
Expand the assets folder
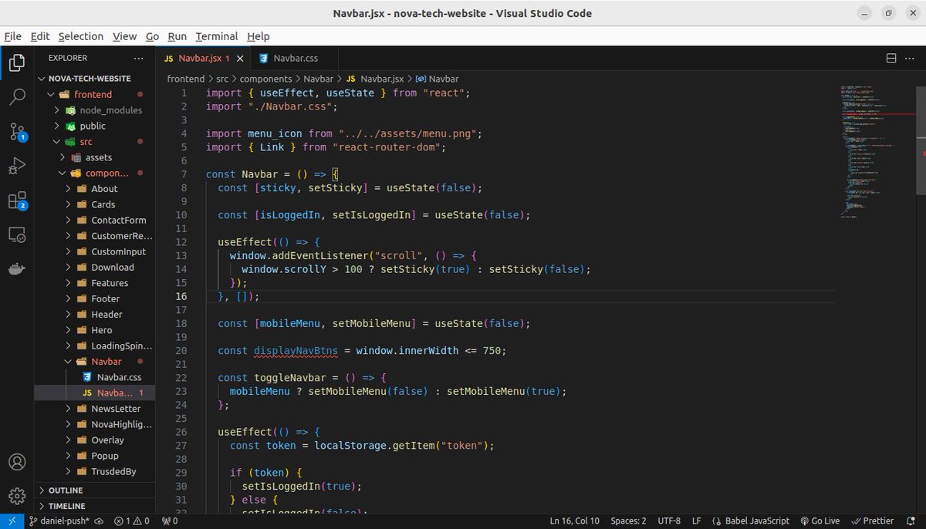(x=96, y=157)
